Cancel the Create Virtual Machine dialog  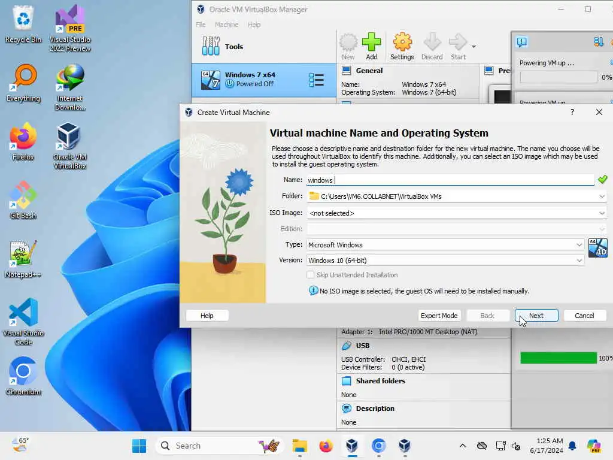point(584,316)
